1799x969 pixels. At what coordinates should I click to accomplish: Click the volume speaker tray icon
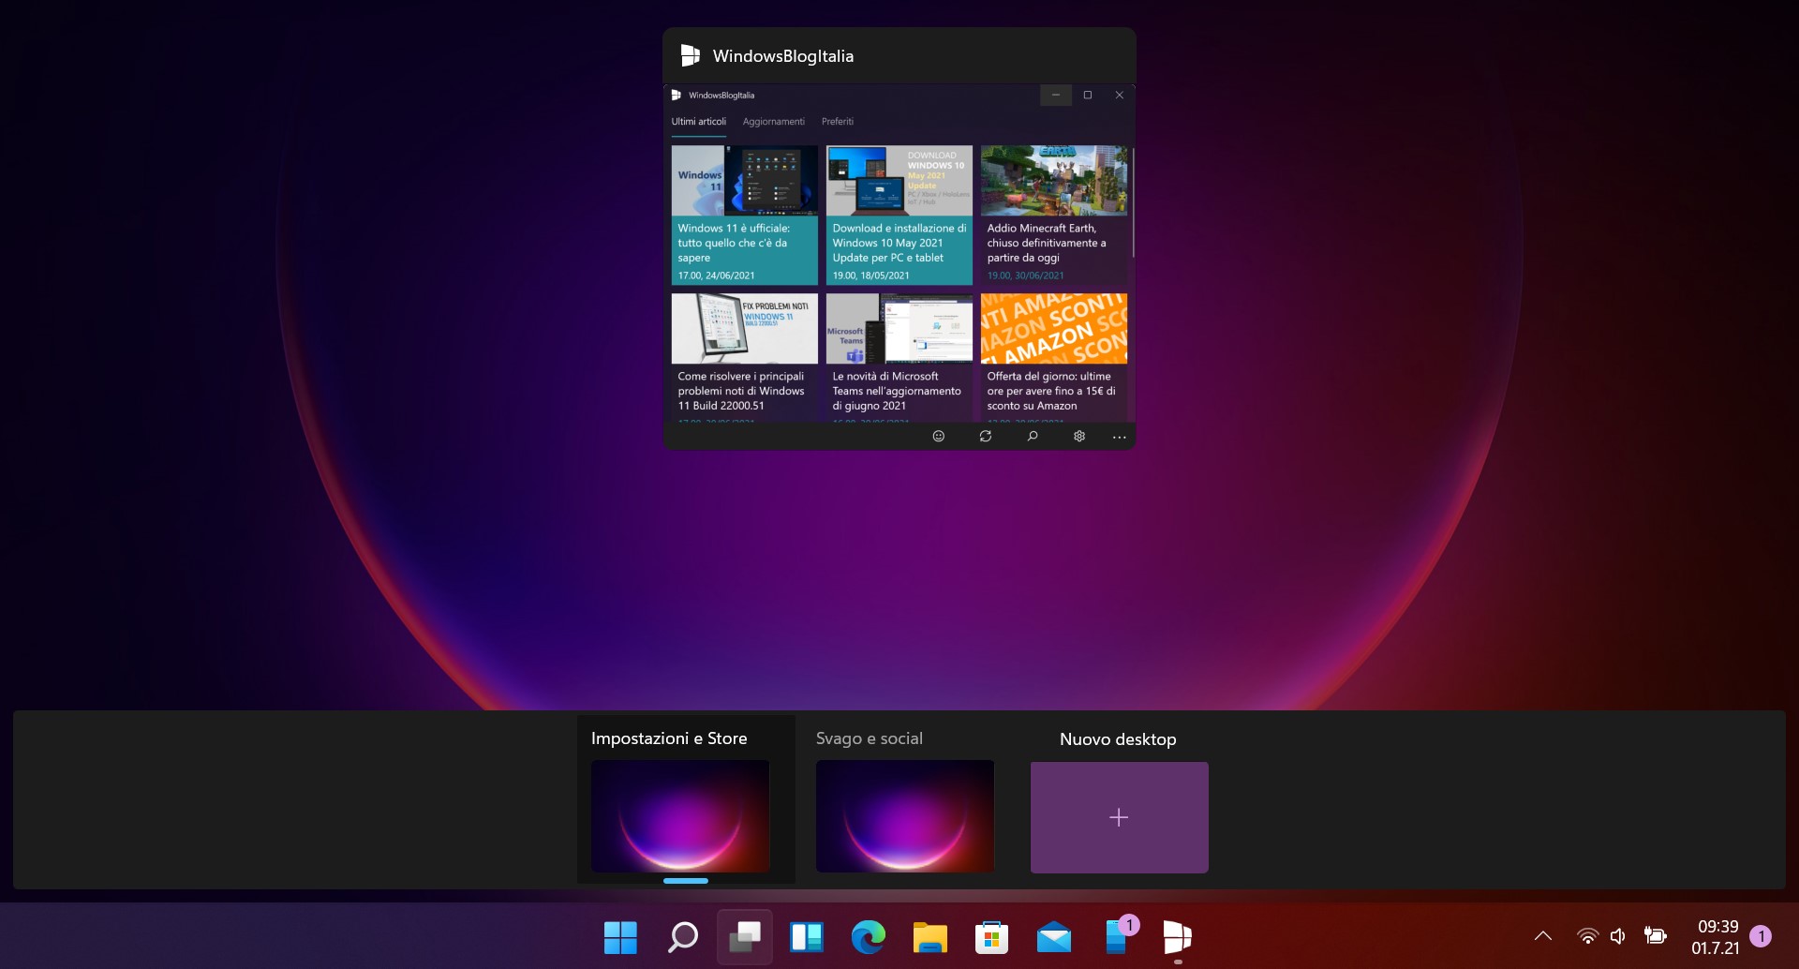1618,936
